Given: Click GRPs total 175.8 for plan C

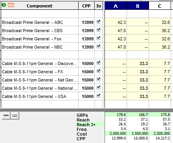Looking at the screenshot, I should click(x=165, y=115).
